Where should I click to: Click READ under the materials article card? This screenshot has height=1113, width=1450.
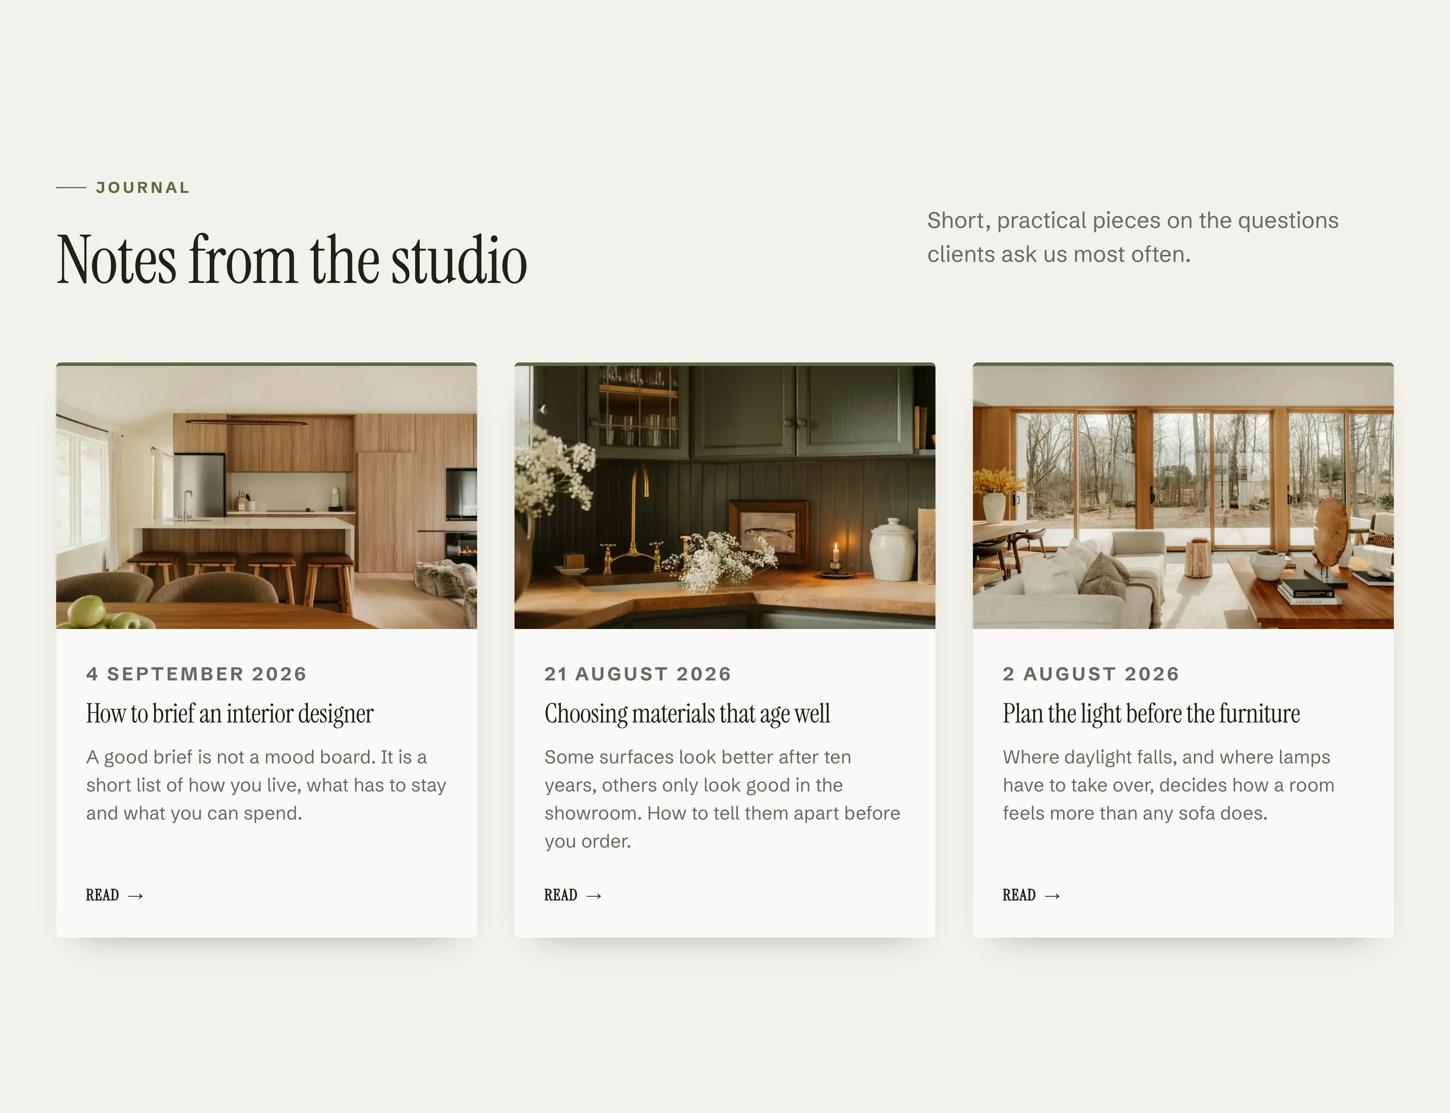pos(573,895)
